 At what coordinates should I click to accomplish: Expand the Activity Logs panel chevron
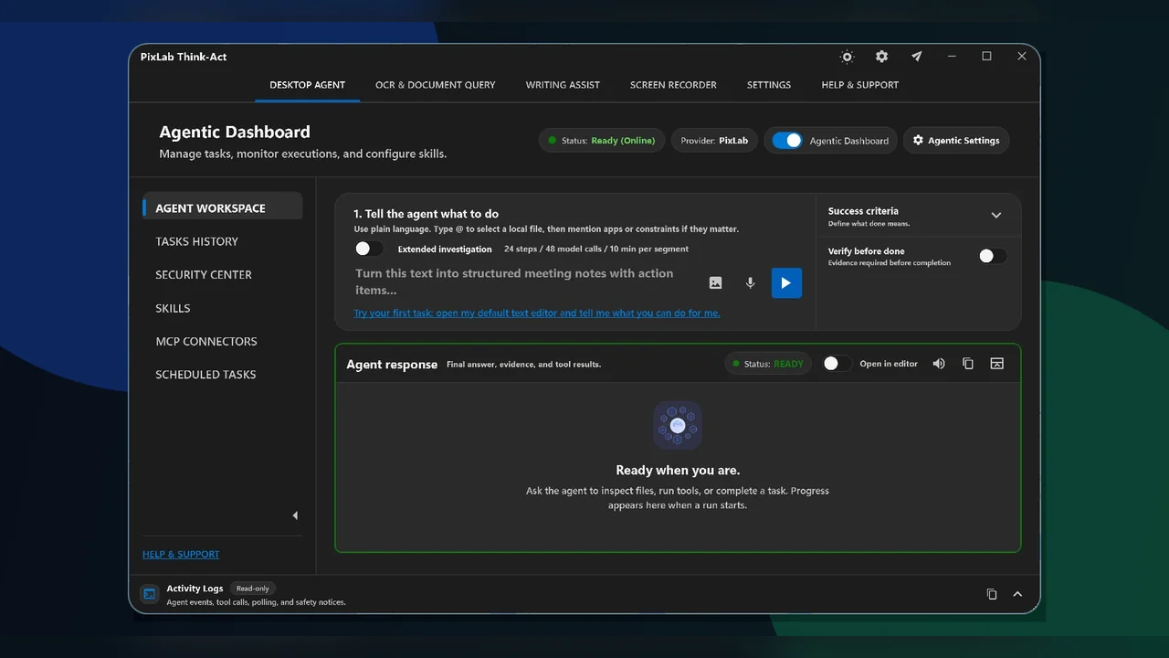pyautogui.click(x=1017, y=594)
